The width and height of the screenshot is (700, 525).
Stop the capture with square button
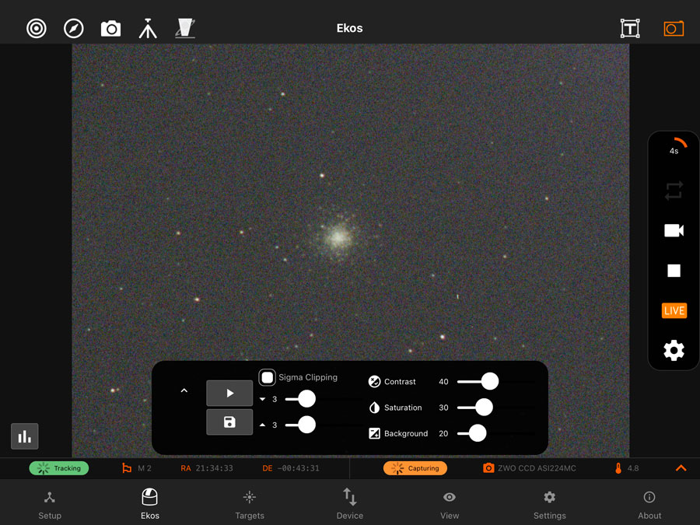pyautogui.click(x=674, y=271)
